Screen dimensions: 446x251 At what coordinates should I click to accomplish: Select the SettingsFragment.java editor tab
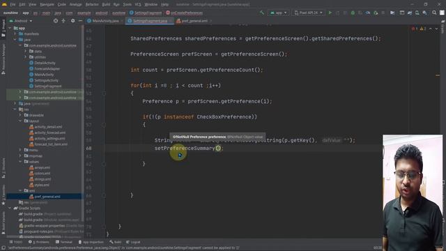click(150, 21)
